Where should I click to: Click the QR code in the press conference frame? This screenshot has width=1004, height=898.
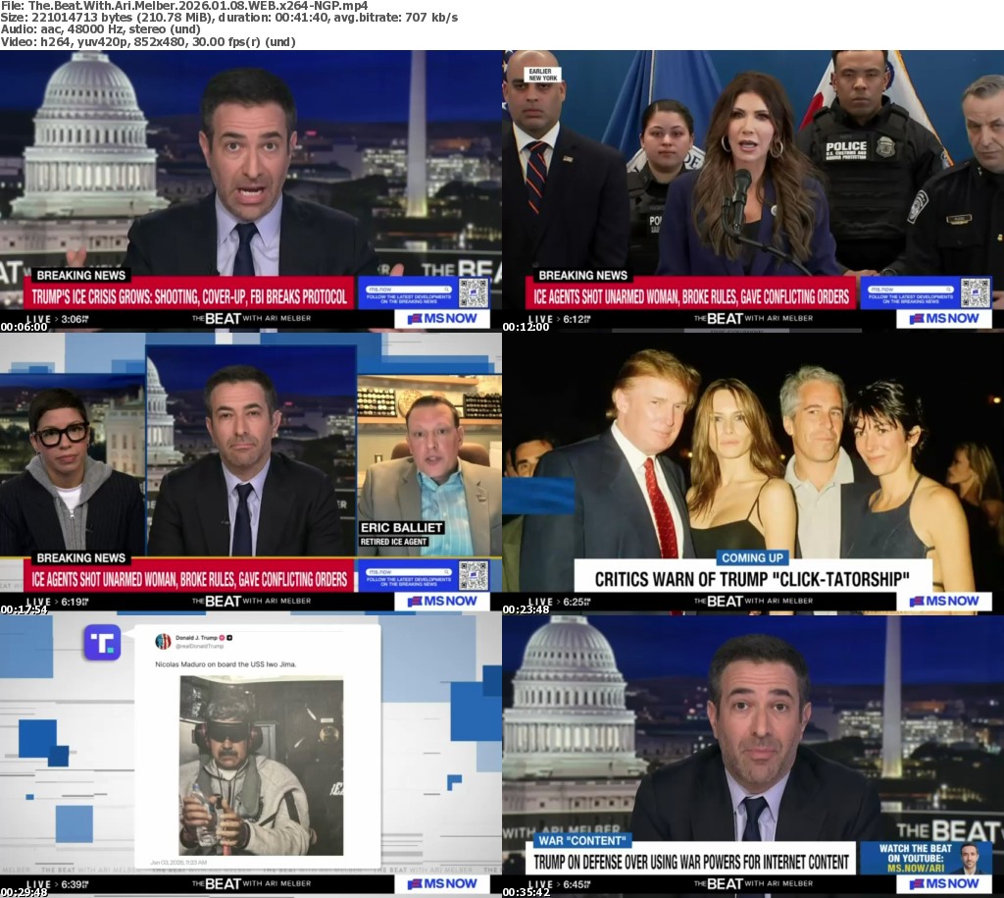pos(975,292)
